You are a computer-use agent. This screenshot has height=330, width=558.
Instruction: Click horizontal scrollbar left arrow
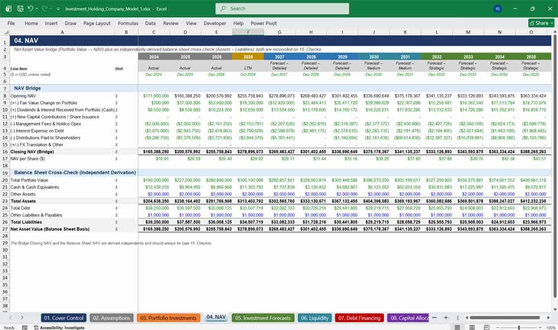pyautogui.click(x=466, y=318)
